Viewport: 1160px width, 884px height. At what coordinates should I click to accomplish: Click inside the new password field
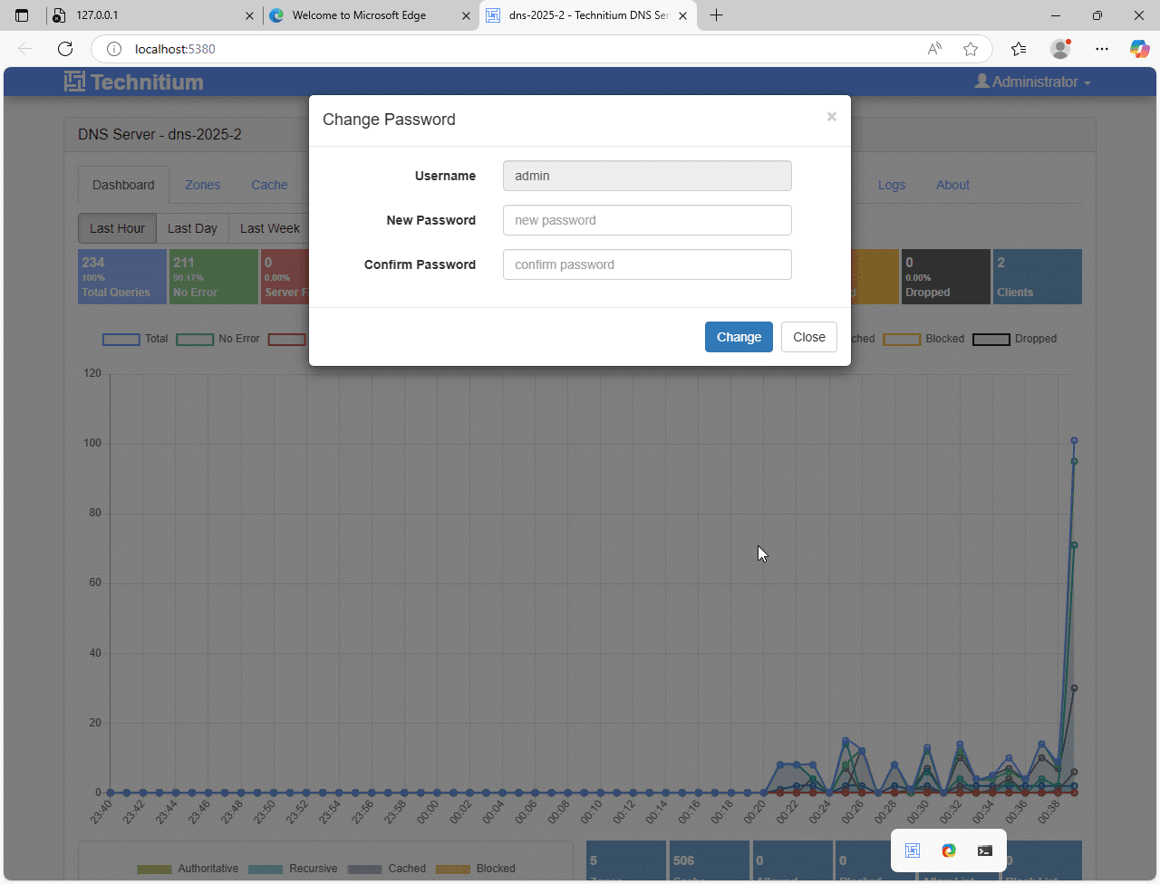pos(646,220)
